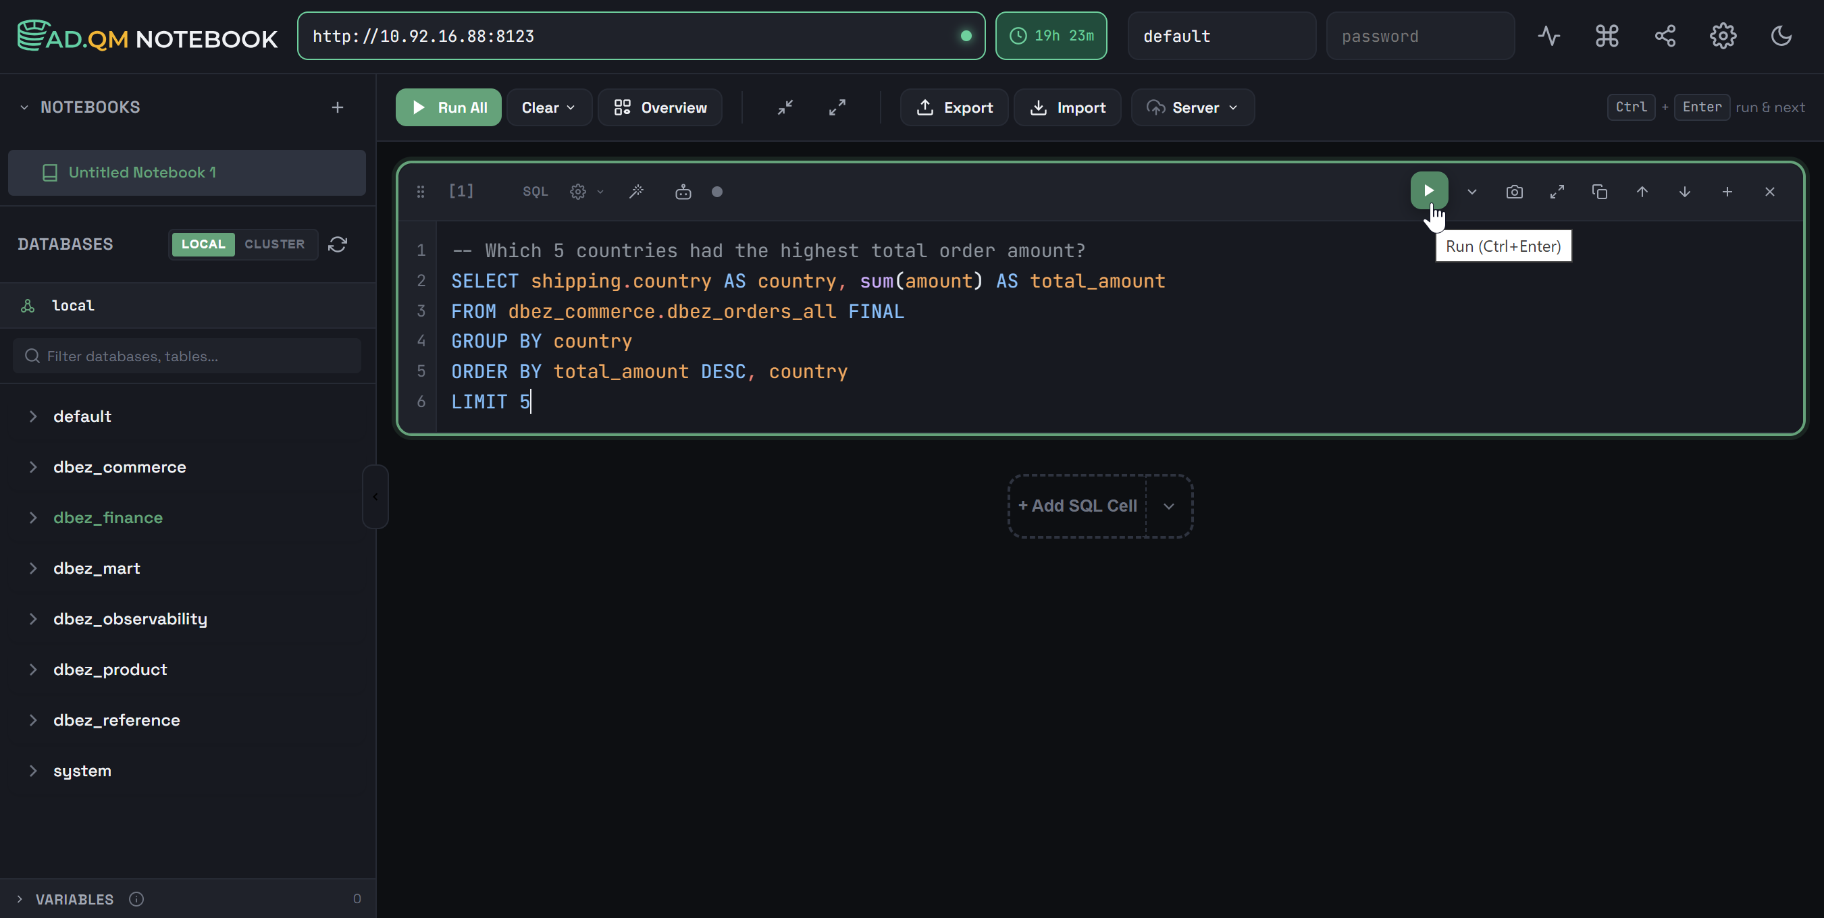Image resolution: width=1824 pixels, height=918 pixels.
Task: Open the Overview button
Action: 660,107
